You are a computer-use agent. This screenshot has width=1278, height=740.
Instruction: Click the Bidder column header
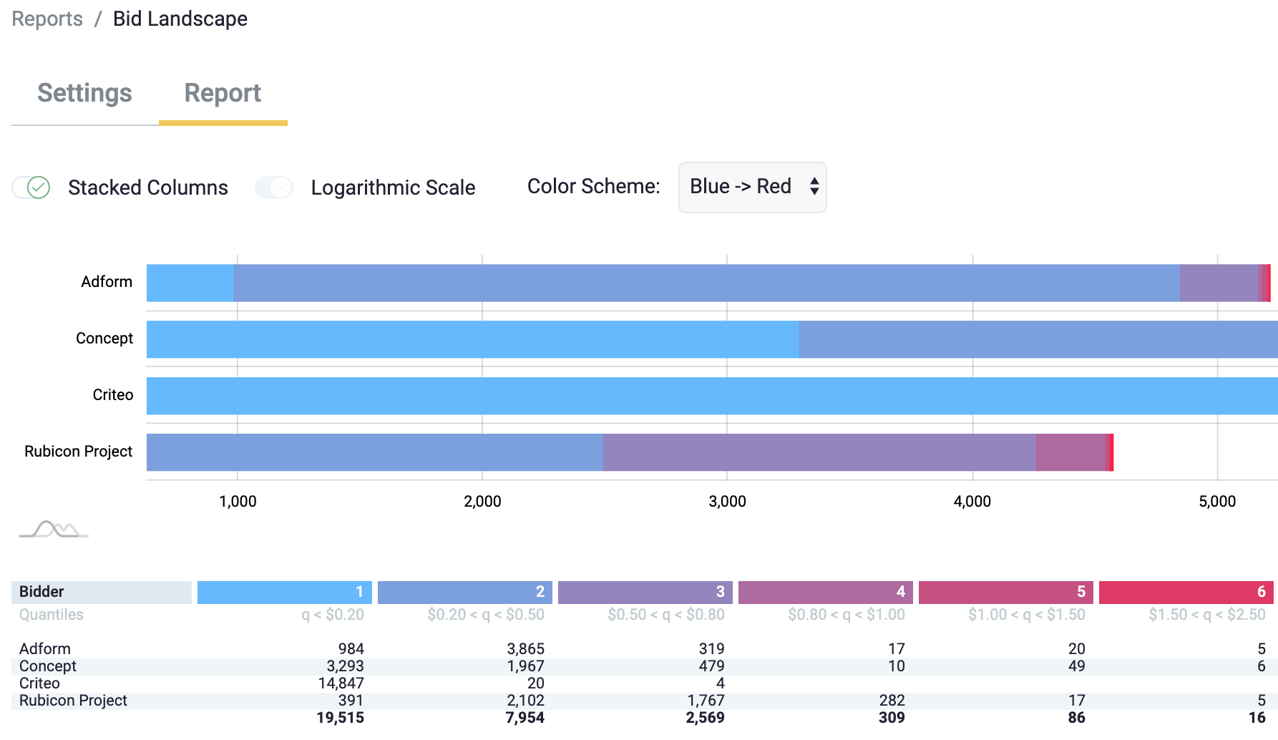pos(101,592)
